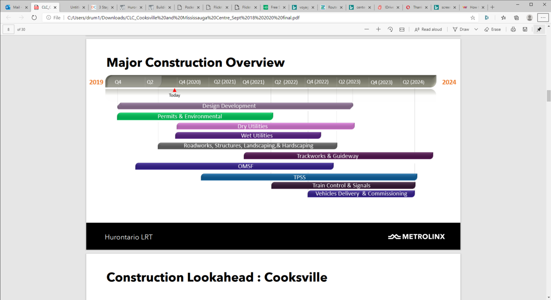Click the Fit to width icon
This screenshot has width=551, height=300.
pos(402,29)
